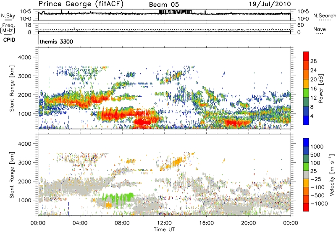Click the "25" velocity colorbar label
336x232 pixels.
point(313,171)
